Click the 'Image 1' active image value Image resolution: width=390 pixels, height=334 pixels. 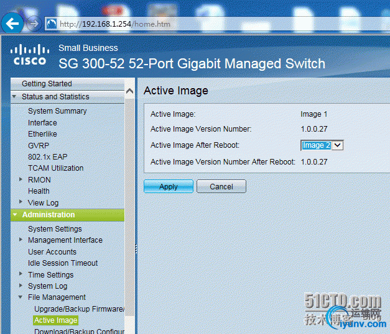(313, 114)
